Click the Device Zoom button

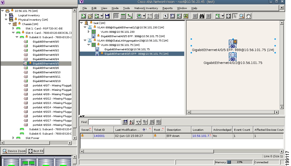(x=14, y=151)
